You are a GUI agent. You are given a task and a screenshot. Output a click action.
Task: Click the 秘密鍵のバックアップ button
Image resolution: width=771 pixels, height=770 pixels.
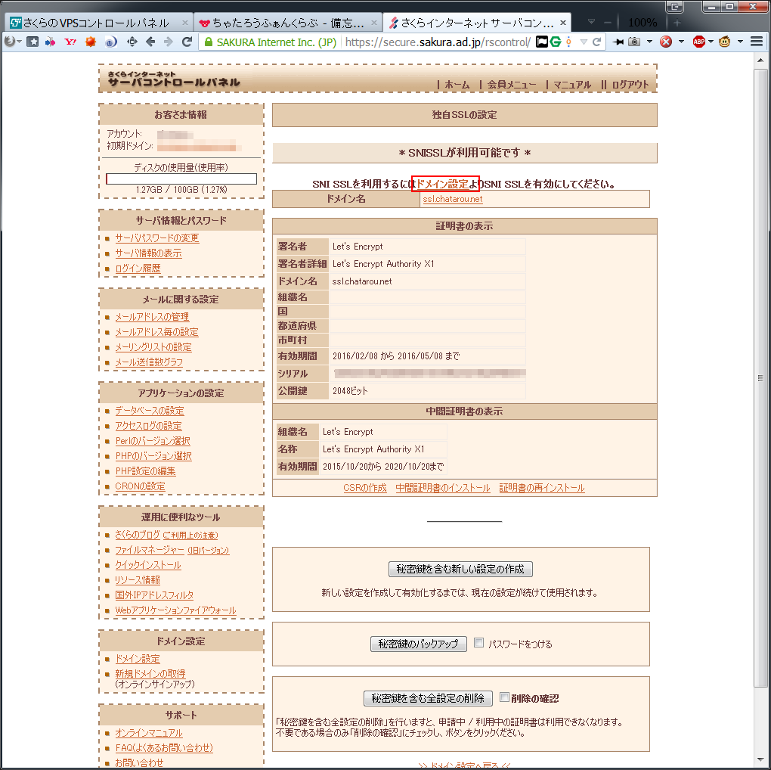click(x=418, y=644)
